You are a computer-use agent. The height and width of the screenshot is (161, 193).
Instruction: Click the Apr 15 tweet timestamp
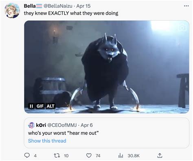(83, 6)
